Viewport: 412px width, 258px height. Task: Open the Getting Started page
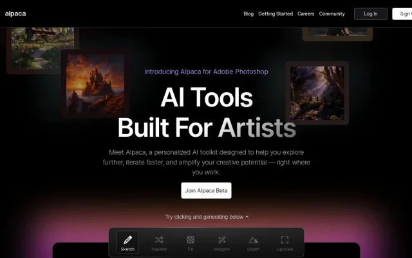[x=276, y=14]
